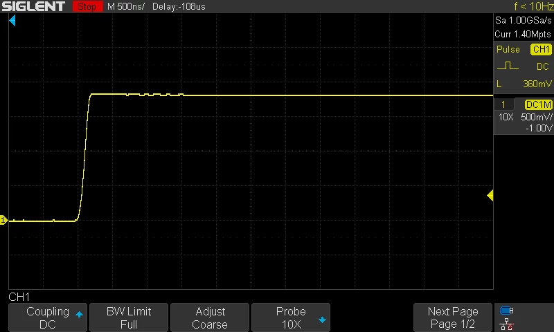Toggle Adjust Coarse setting

[x=210, y=317]
